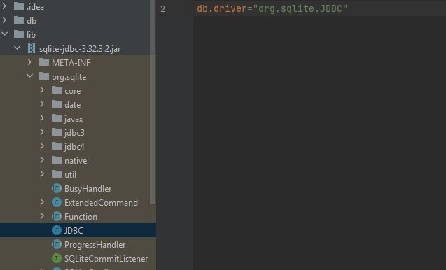Click the util folder icon
This screenshot has height=270, width=446.
click(x=57, y=174)
